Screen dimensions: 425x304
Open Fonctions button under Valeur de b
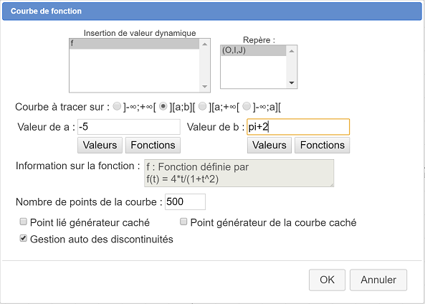coord(323,145)
